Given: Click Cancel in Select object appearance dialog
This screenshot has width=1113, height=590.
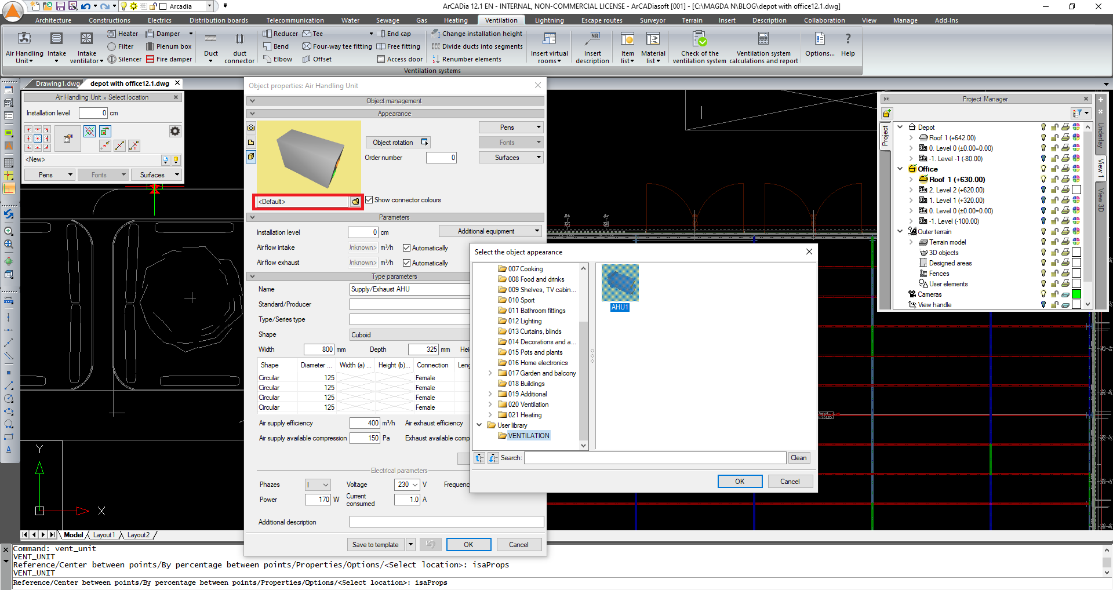Looking at the screenshot, I should pyautogui.click(x=790, y=482).
